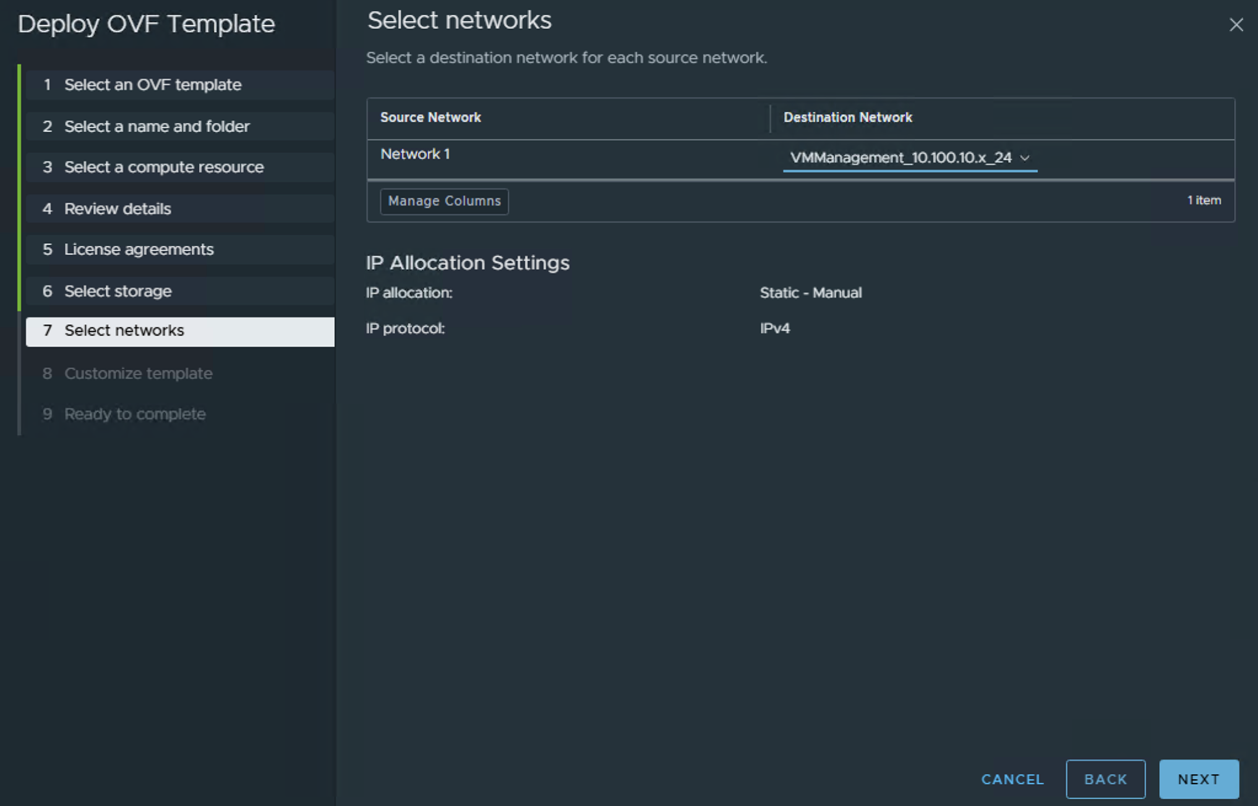Navigate to Select a compute resource step
The image size is (1258, 806).
tap(163, 167)
